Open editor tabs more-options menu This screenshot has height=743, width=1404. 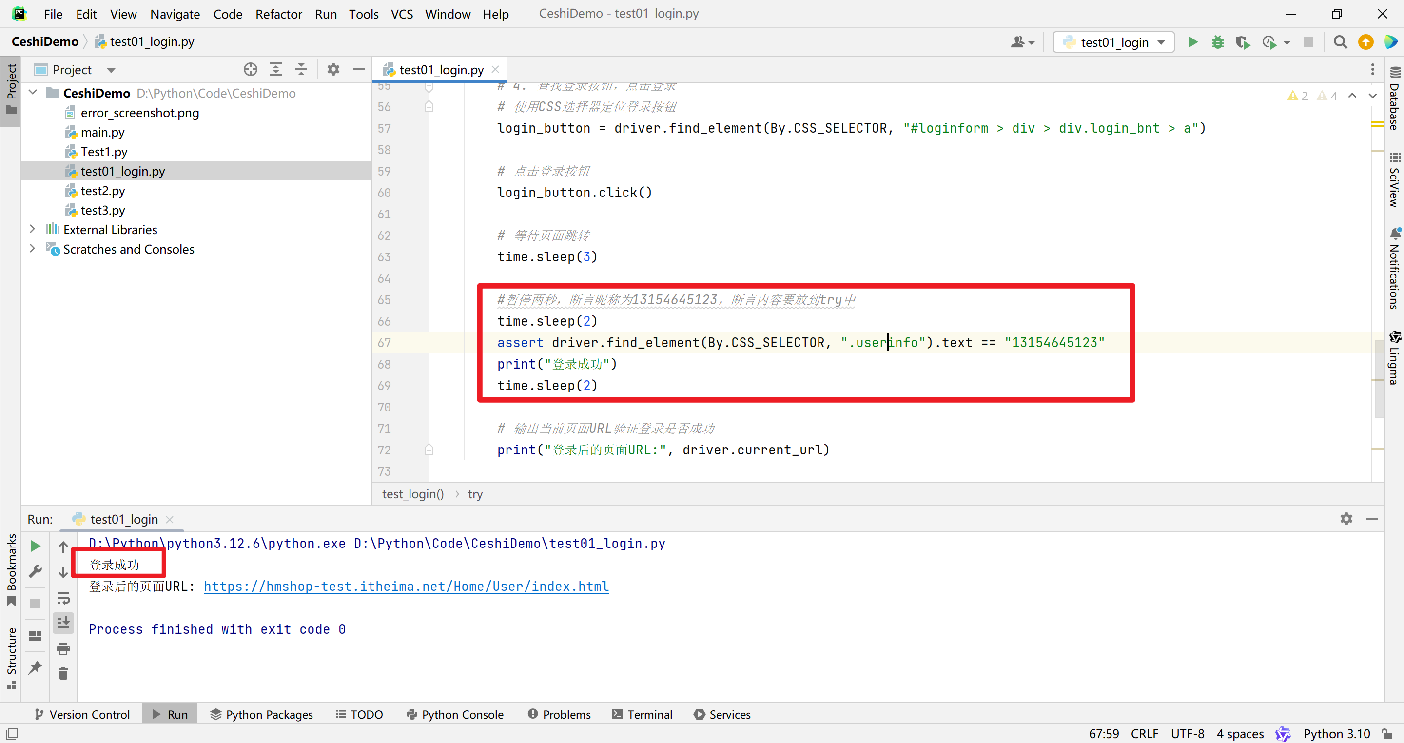(x=1372, y=69)
